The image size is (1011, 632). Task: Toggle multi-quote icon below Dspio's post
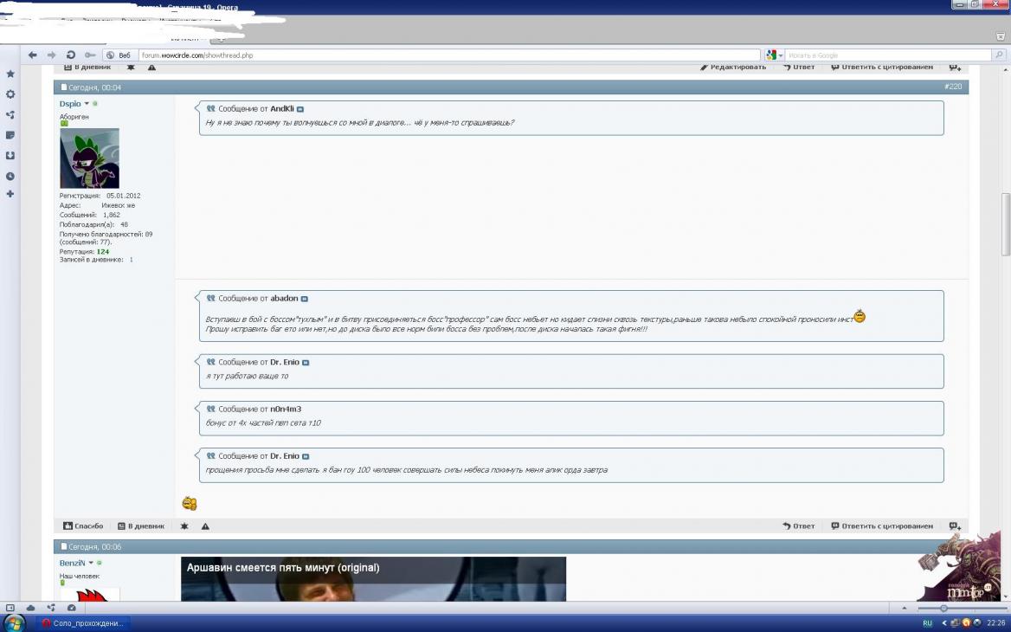tap(954, 526)
